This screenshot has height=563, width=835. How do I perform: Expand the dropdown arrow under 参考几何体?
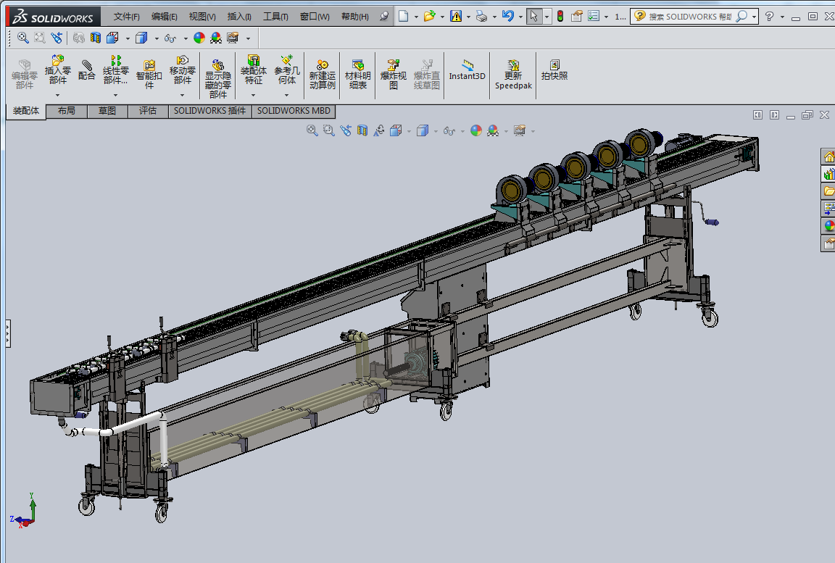tap(287, 95)
